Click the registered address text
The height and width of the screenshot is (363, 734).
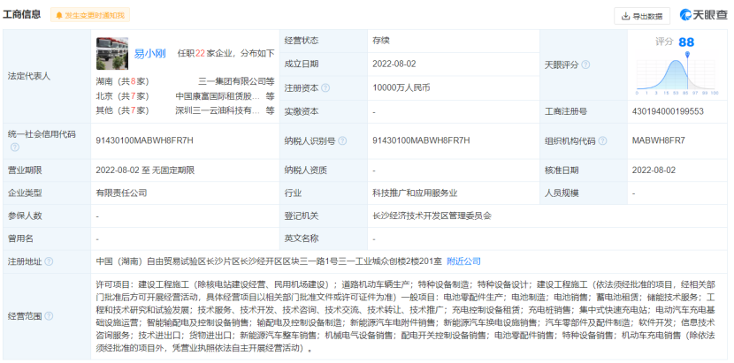269,261
